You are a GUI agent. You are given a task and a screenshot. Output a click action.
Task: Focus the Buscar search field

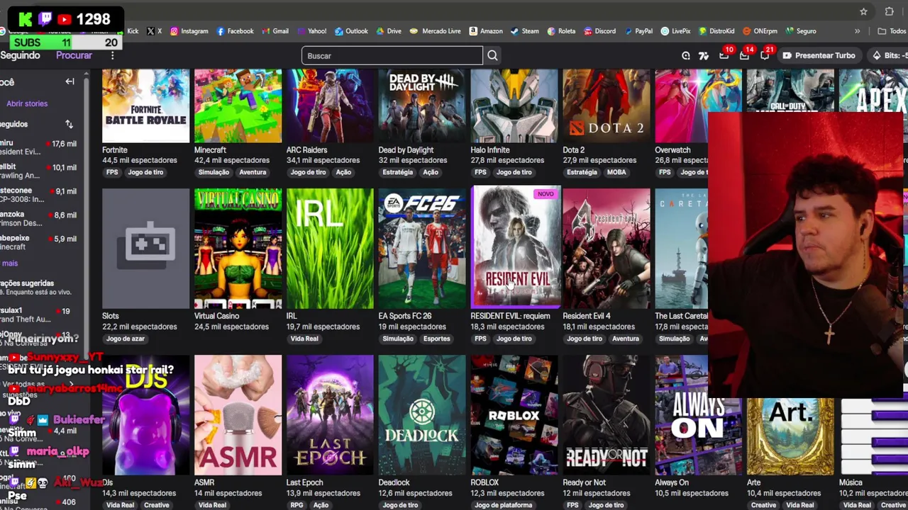(392, 55)
